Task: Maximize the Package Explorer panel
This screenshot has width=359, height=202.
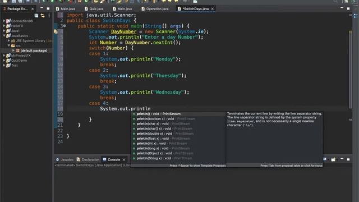Action: pos(48,8)
